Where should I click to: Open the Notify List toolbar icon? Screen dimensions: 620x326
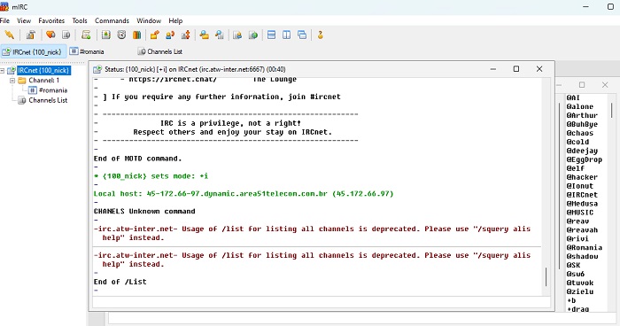(237, 35)
